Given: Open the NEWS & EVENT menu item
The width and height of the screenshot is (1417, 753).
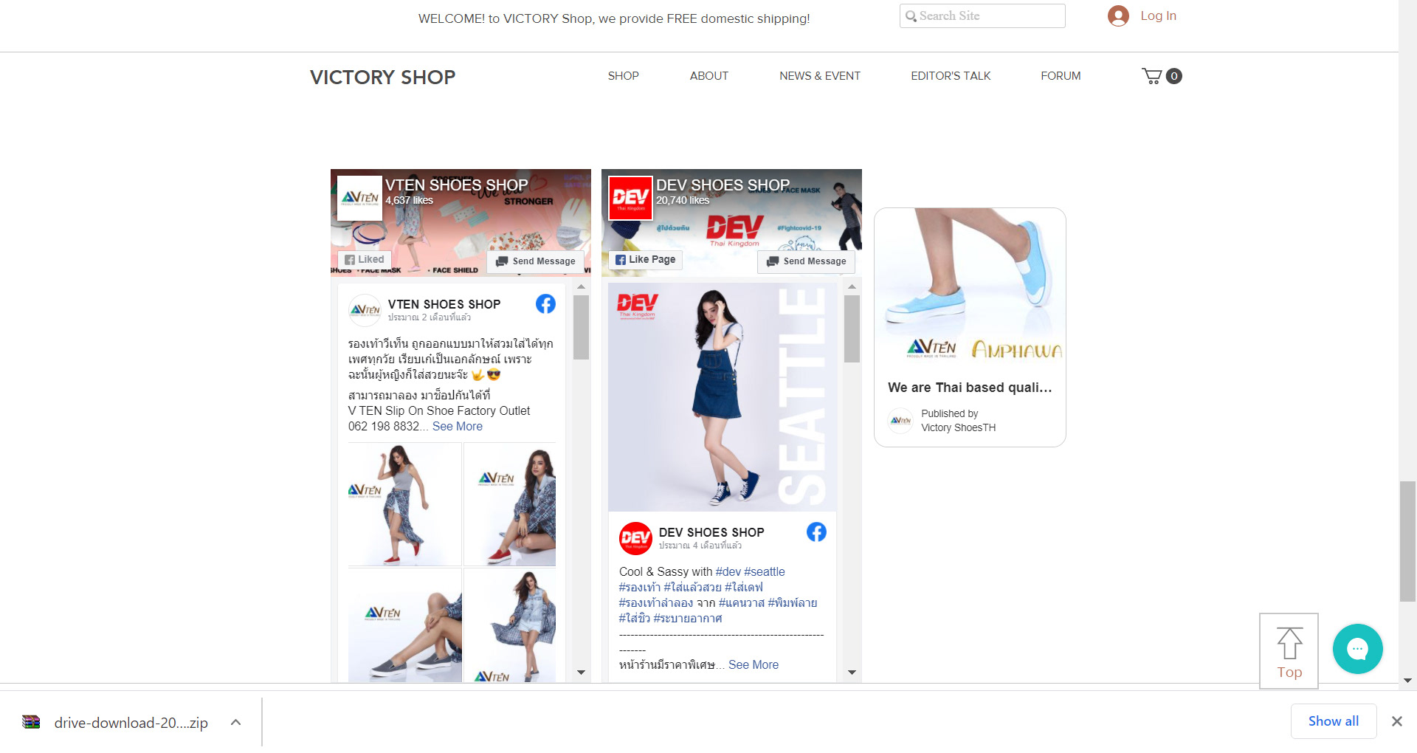Looking at the screenshot, I should tap(819, 76).
